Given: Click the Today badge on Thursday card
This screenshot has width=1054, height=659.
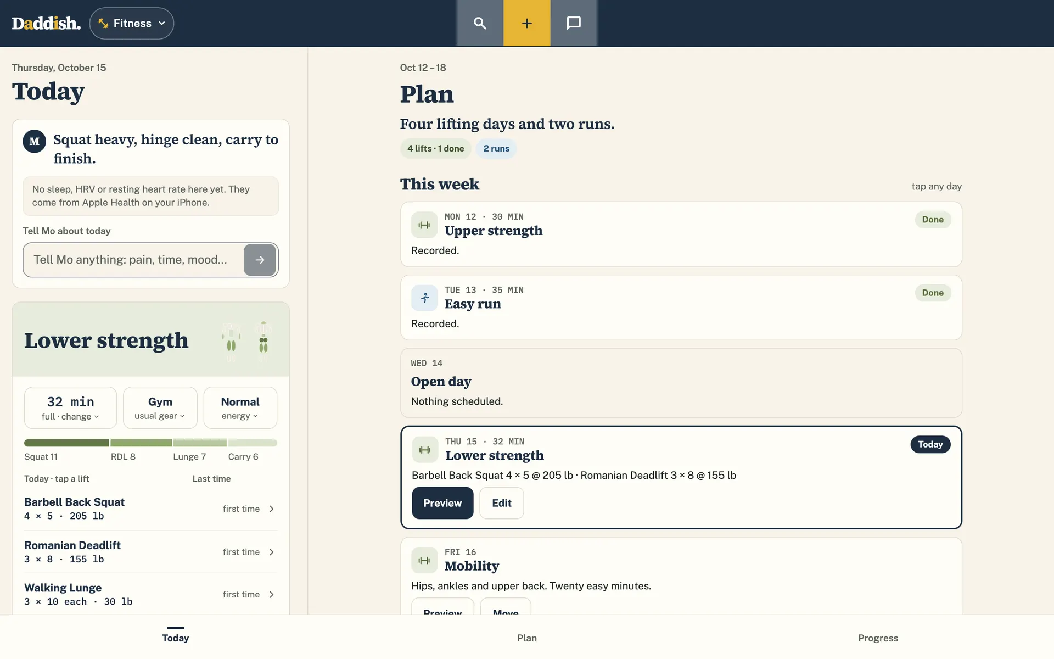Looking at the screenshot, I should [x=930, y=444].
